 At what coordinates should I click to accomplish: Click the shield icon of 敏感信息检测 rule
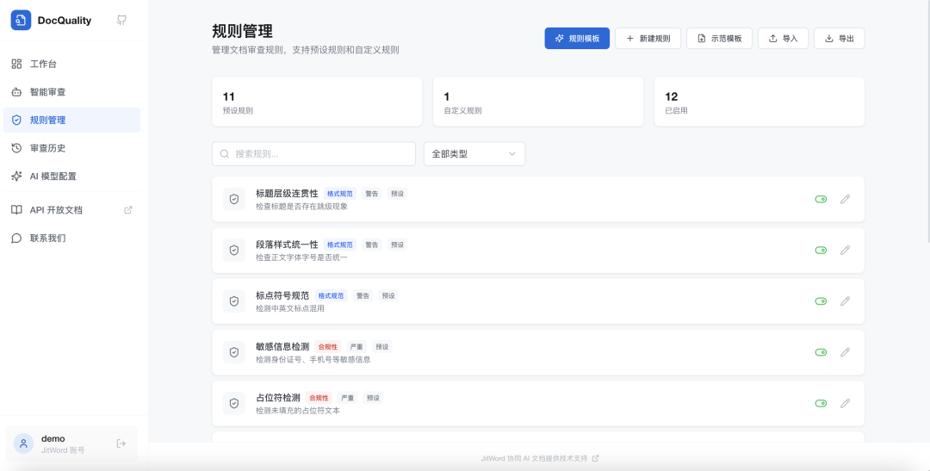[233, 352]
